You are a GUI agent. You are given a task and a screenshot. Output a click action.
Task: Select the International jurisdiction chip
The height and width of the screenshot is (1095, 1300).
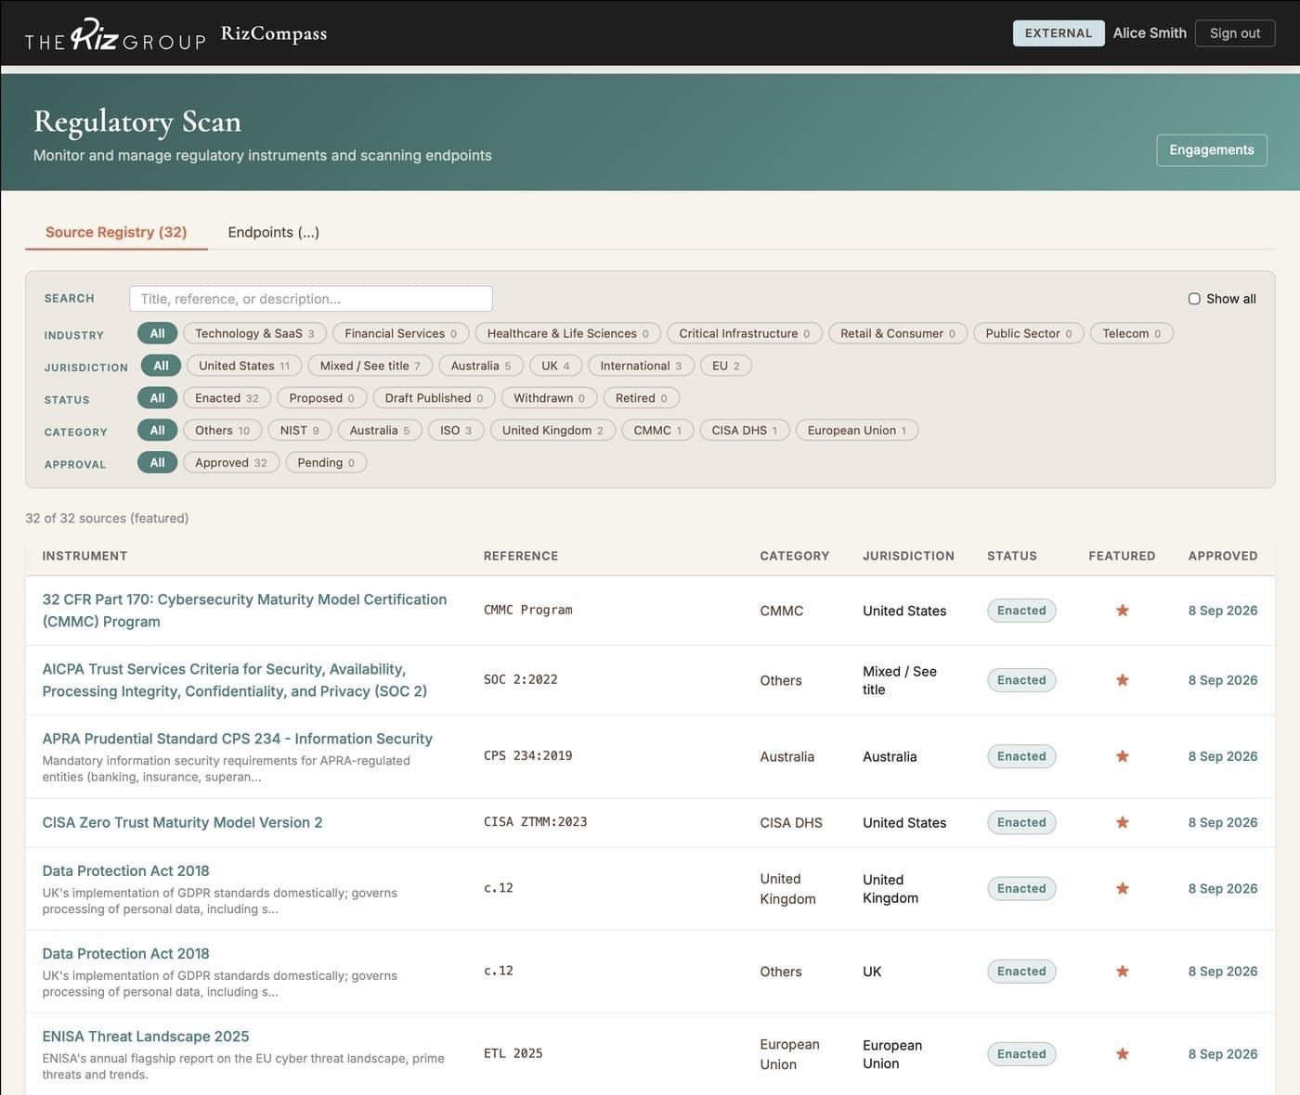[641, 366]
